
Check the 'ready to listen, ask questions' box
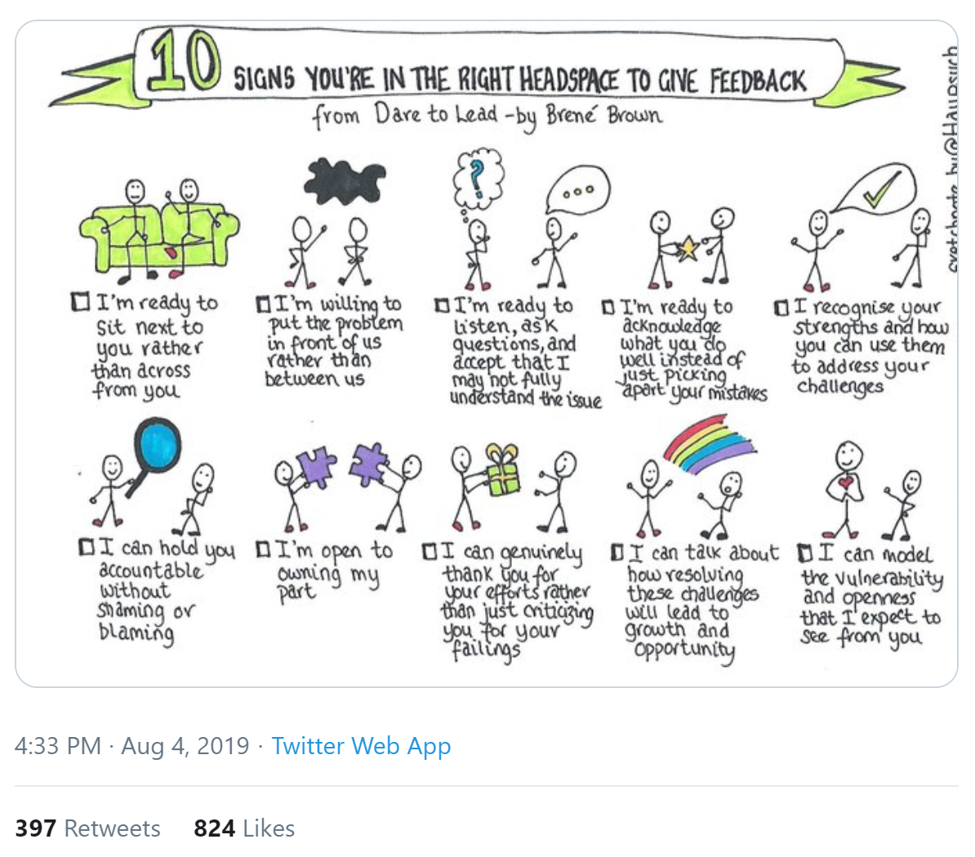click(x=442, y=305)
